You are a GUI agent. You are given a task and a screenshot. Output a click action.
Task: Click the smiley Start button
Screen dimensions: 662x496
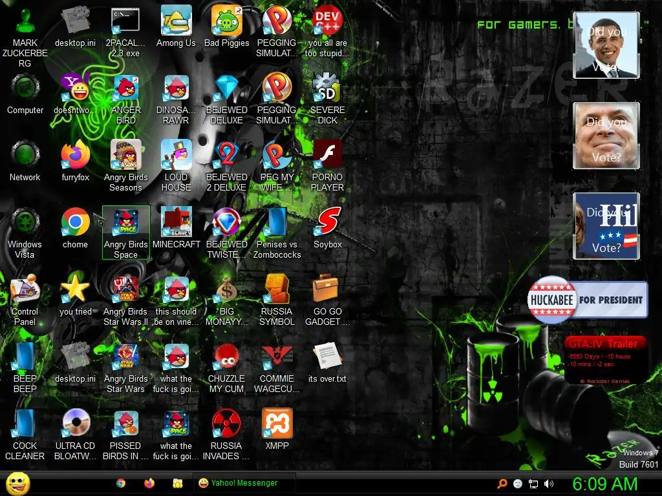point(17,483)
